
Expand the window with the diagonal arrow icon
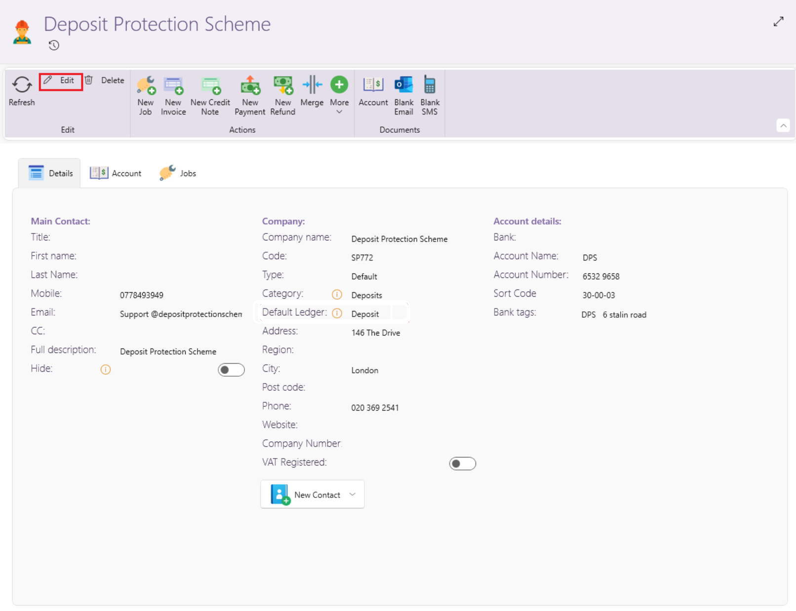click(779, 22)
